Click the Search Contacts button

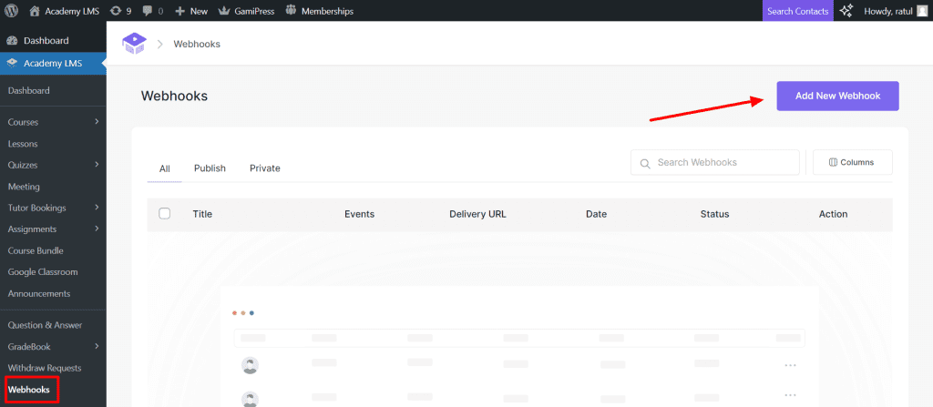[x=798, y=11]
